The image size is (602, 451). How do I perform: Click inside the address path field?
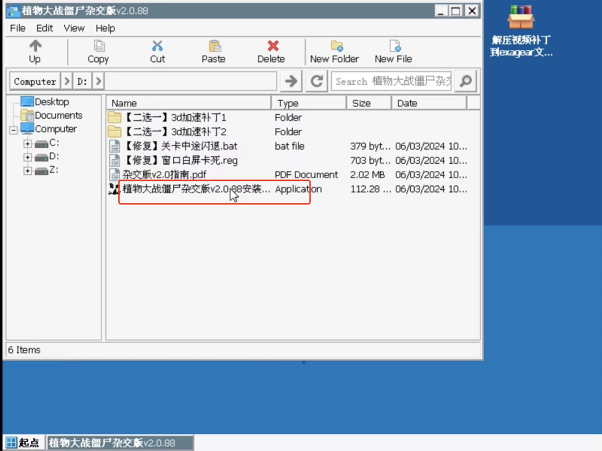click(191, 81)
